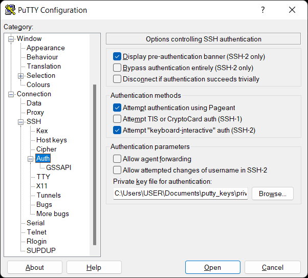Click the About button

[35, 267]
